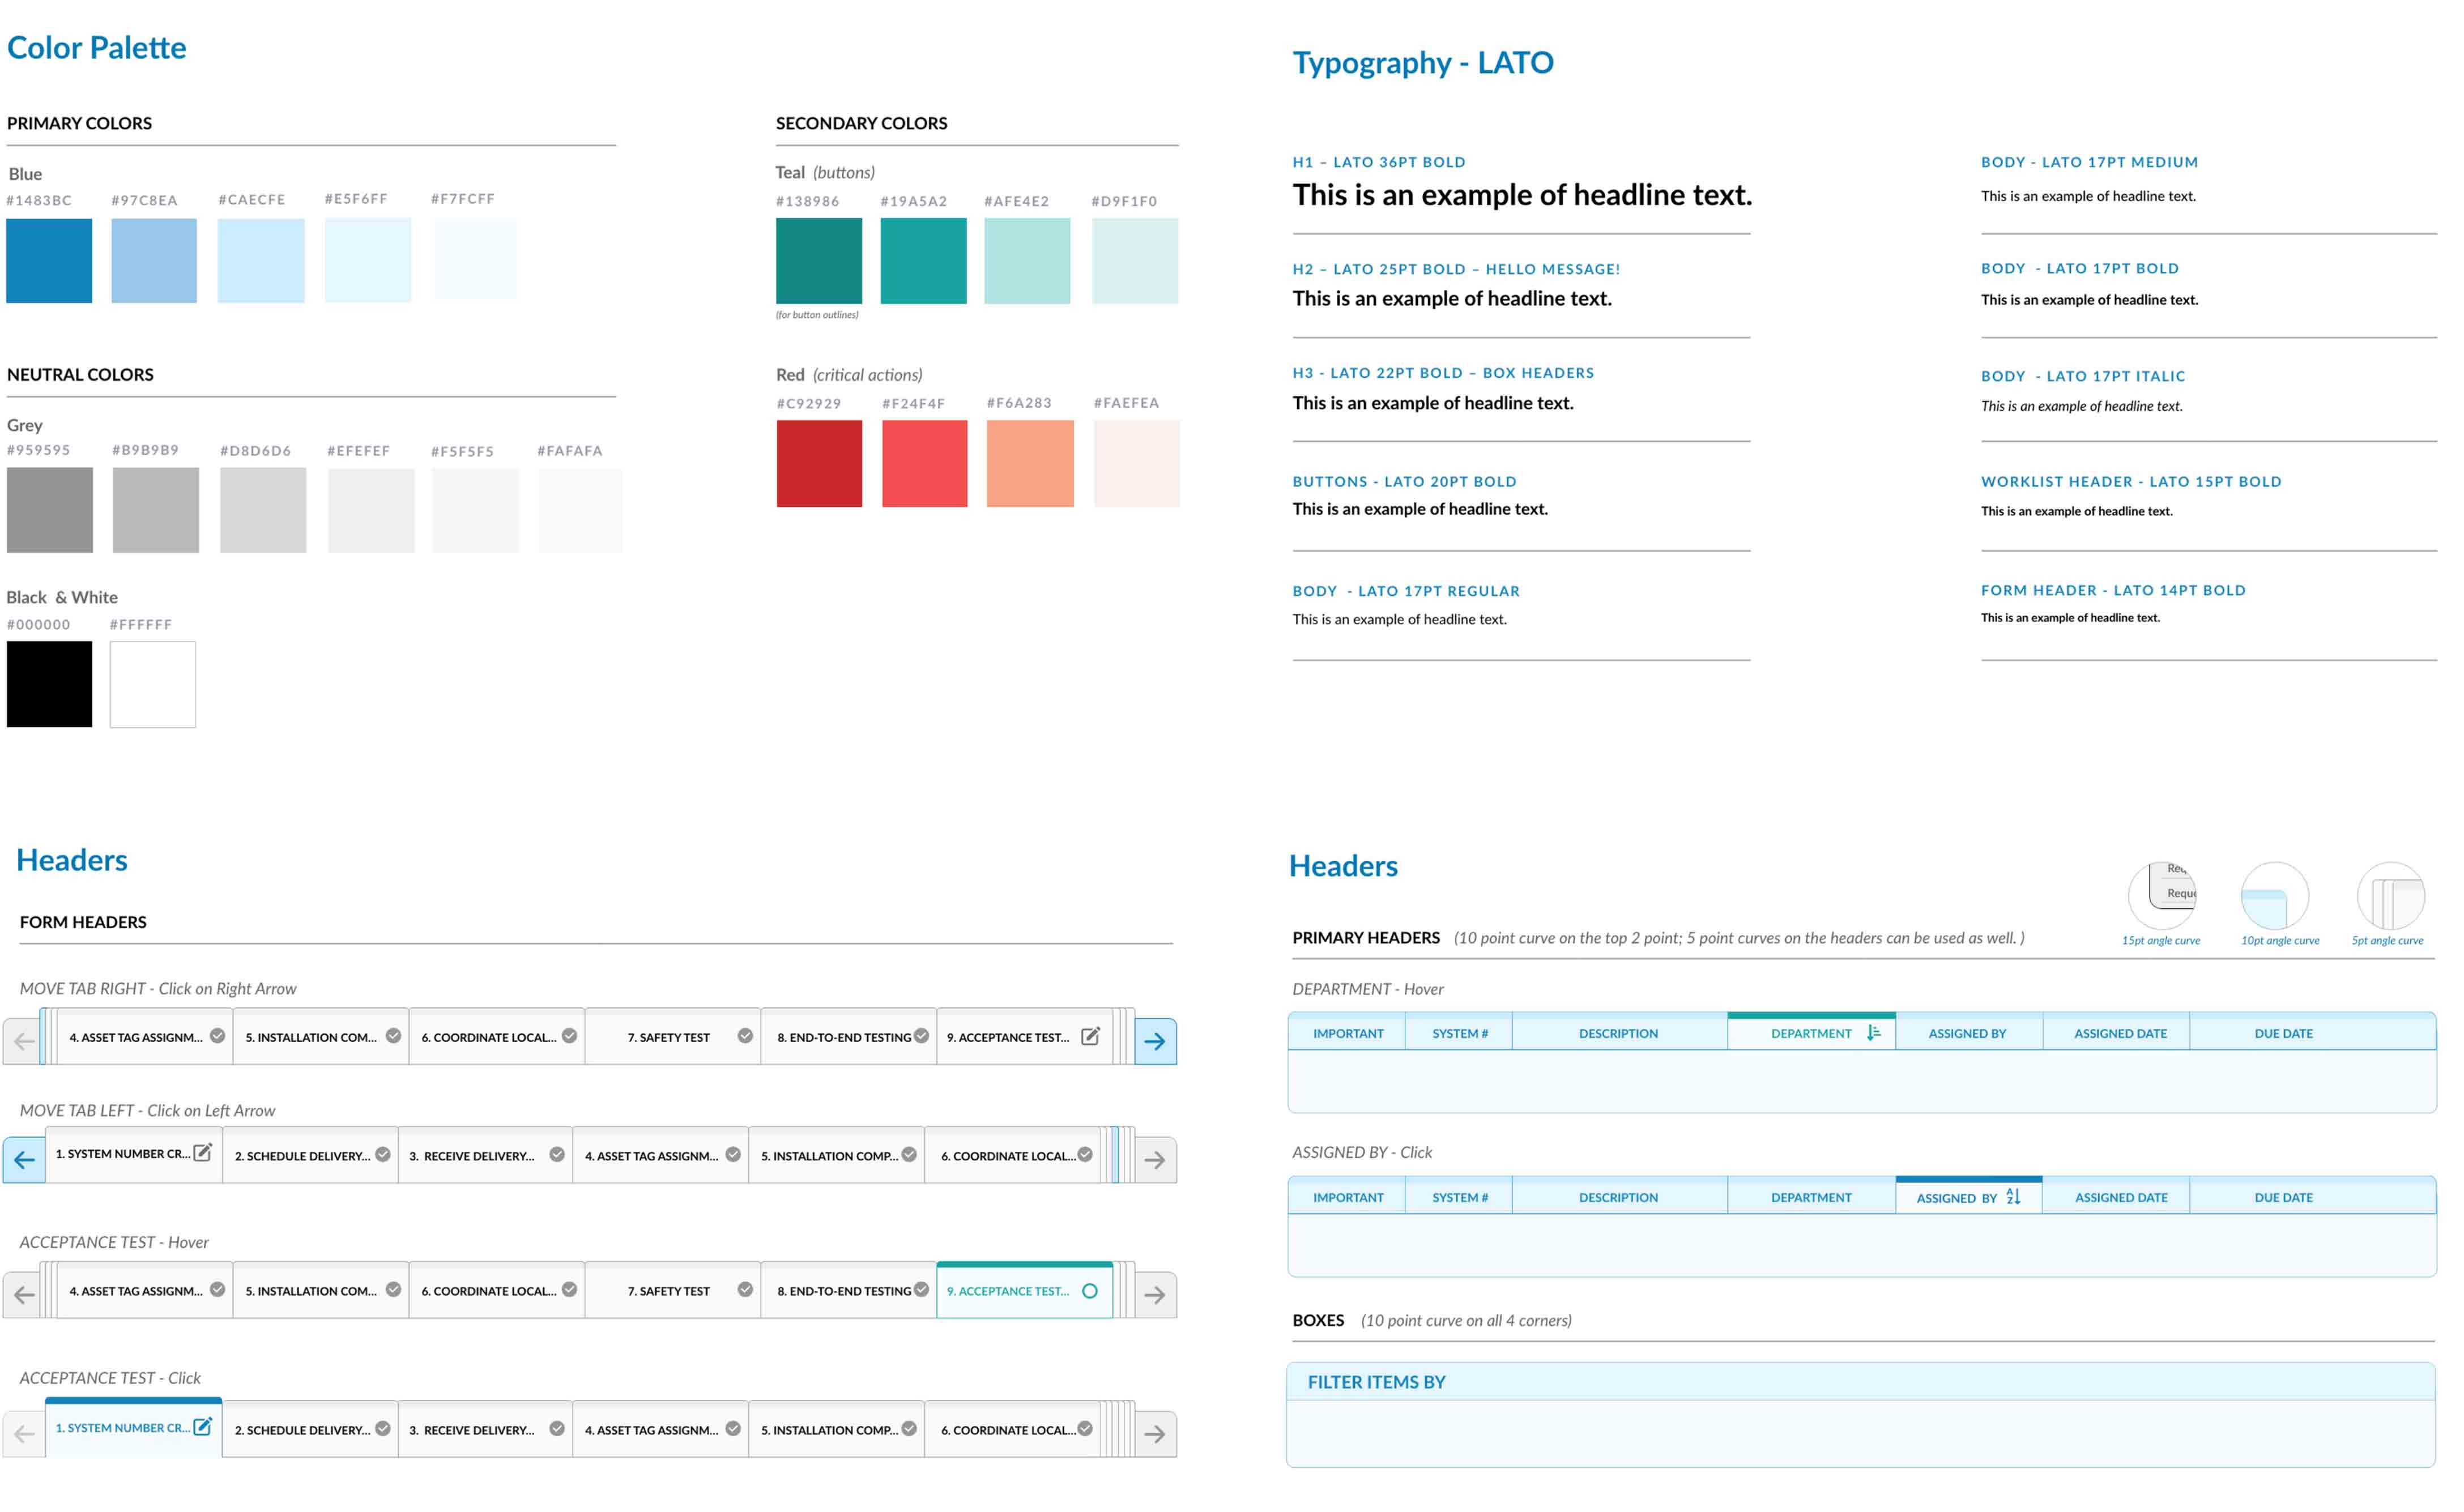
Task: Click the checkmark on Safety Test in Move Tab Right row
Action: coord(745,1036)
